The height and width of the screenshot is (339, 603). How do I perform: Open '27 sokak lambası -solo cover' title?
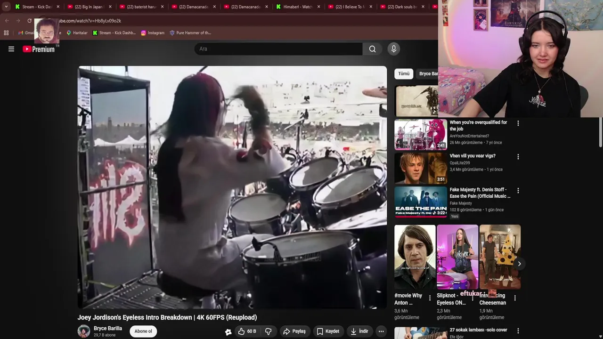tap(478, 330)
